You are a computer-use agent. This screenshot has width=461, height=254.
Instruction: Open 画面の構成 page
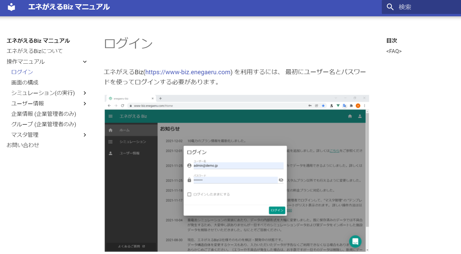(x=25, y=83)
